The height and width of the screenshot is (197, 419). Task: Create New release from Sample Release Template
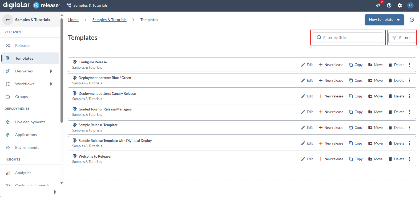331,128
